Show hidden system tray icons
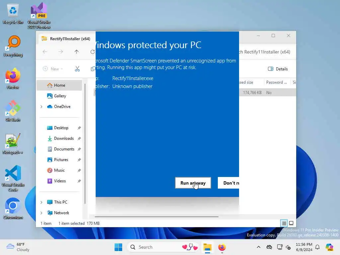This screenshot has width=340, height=255. tap(258, 247)
